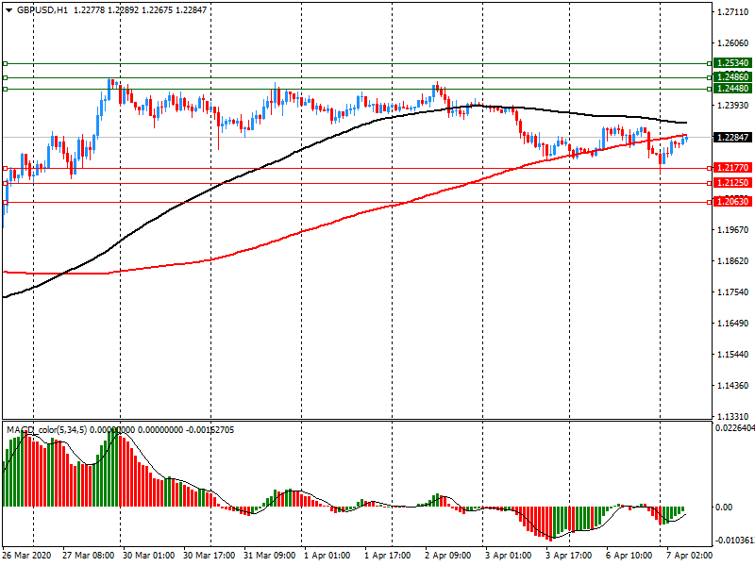Click the 1.23930 price scale value
The height and width of the screenshot is (566, 755).
click(x=733, y=106)
